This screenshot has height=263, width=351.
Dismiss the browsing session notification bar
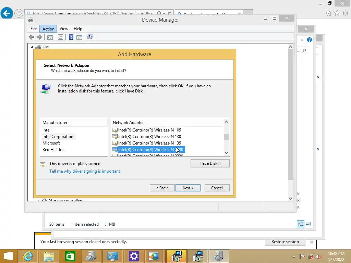tap(311, 242)
